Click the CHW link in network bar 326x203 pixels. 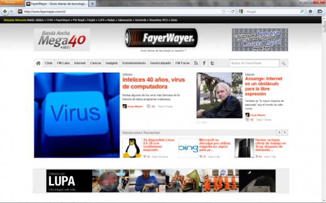pyautogui.click(x=50, y=20)
